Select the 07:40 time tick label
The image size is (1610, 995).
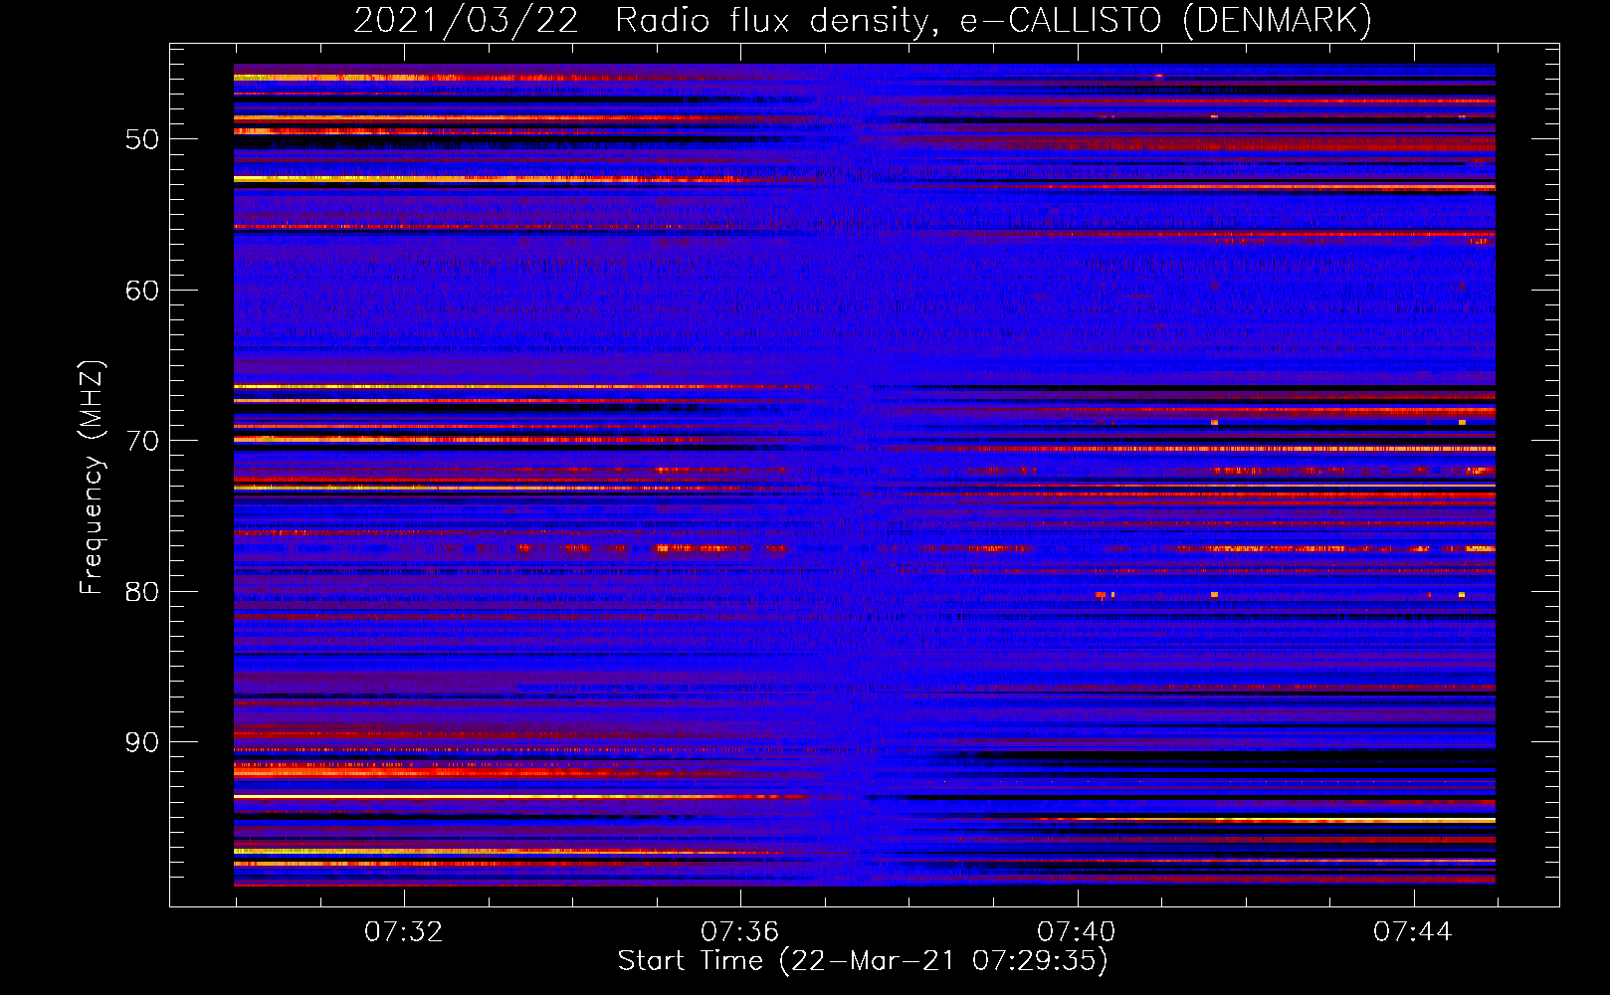[x=1076, y=932]
